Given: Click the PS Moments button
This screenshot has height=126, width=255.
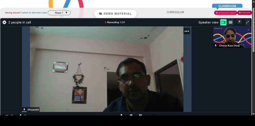Looking at the screenshot, I should 244,13.
